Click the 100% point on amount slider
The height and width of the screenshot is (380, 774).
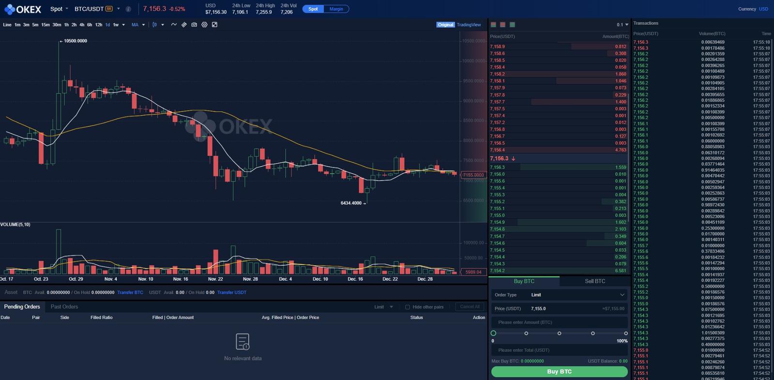[x=626, y=333]
